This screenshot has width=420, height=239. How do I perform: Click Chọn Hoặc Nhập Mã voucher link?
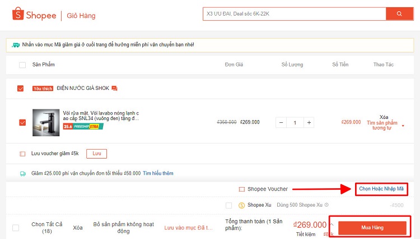[x=381, y=189]
